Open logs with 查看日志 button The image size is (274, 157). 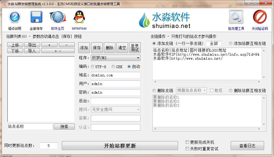click(x=247, y=146)
